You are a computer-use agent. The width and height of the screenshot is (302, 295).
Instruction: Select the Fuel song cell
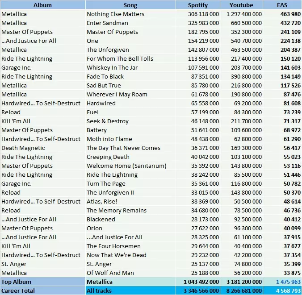coord(130,112)
